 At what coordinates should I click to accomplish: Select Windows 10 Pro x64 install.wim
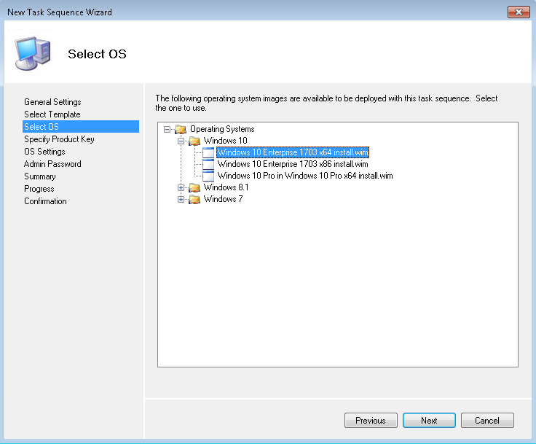305,176
